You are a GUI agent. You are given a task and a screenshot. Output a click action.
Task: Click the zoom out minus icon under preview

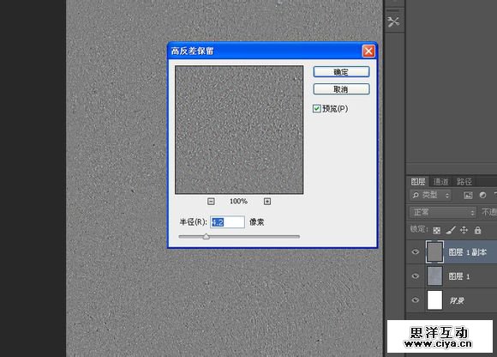point(211,202)
